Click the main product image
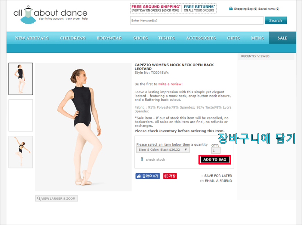The height and width of the screenshot is (225, 302). pyautogui.click(x=83, y=127)
